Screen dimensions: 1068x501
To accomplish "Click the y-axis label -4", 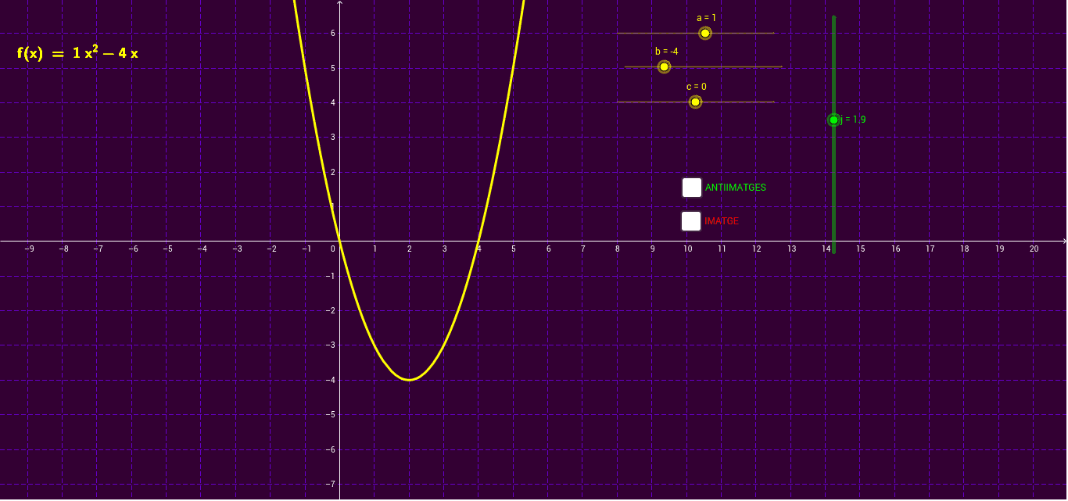I will pos(331,380).
